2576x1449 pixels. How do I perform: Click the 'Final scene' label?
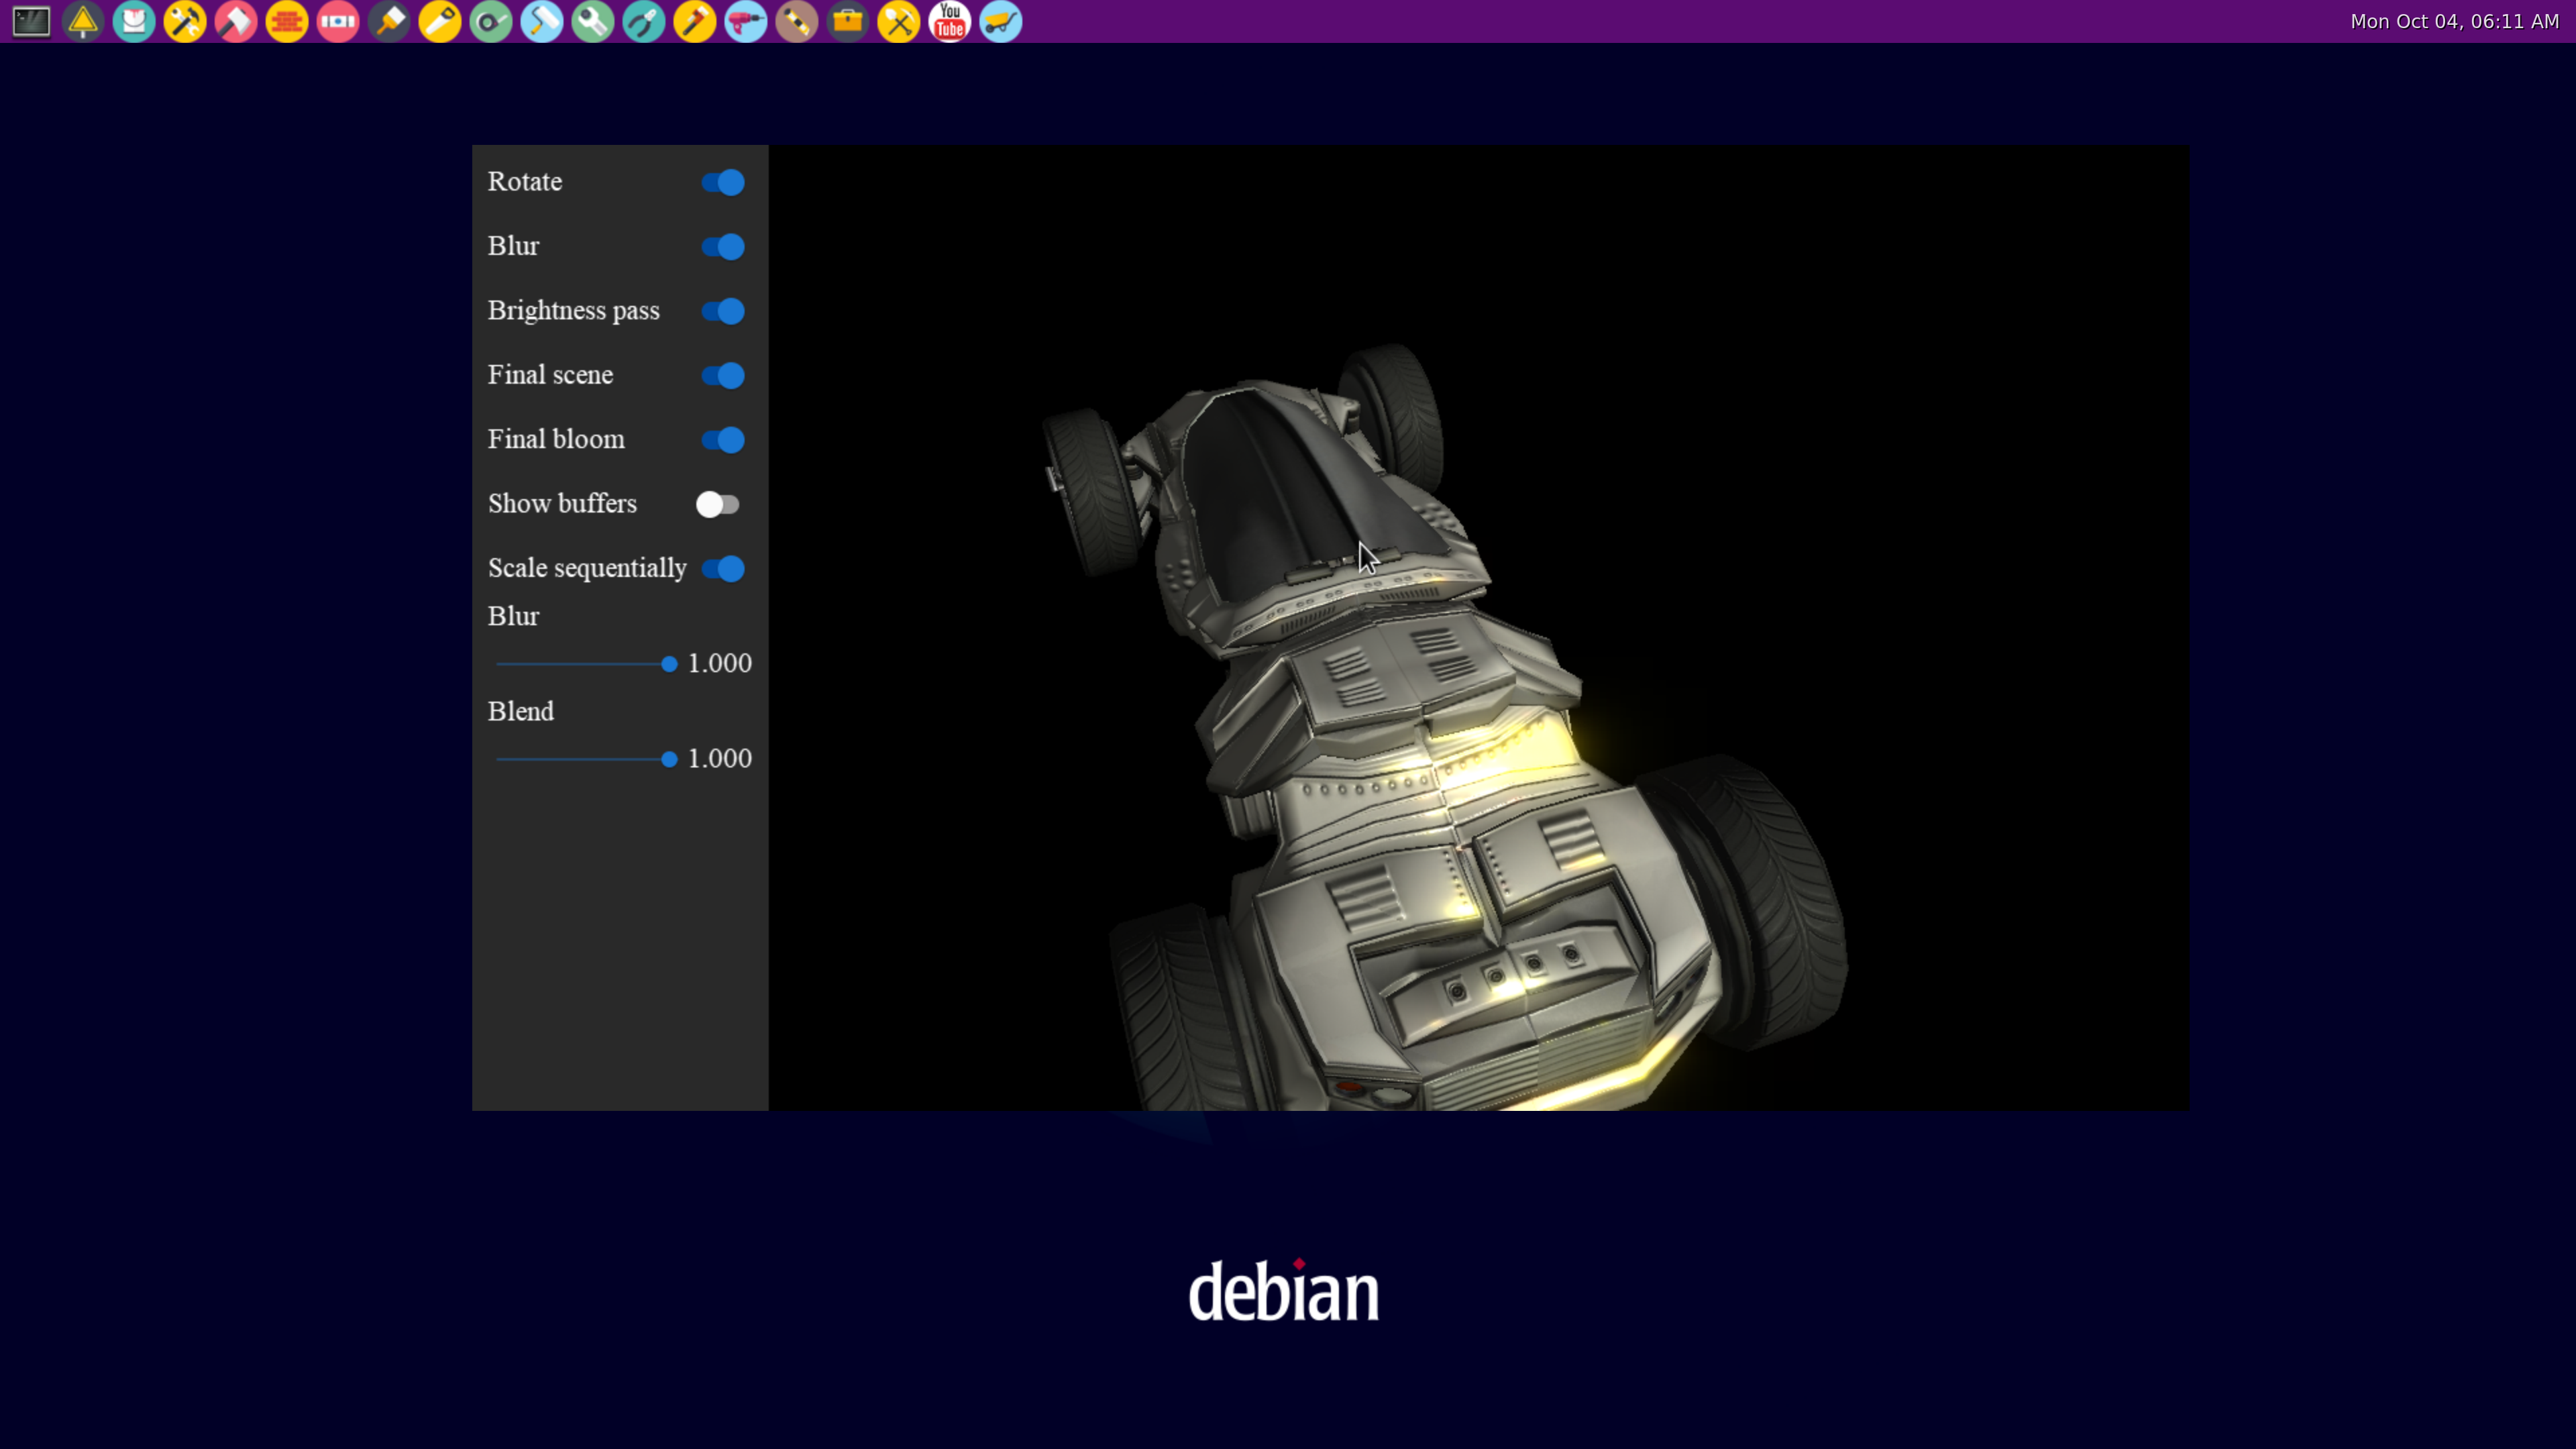[x=551, y=375]
